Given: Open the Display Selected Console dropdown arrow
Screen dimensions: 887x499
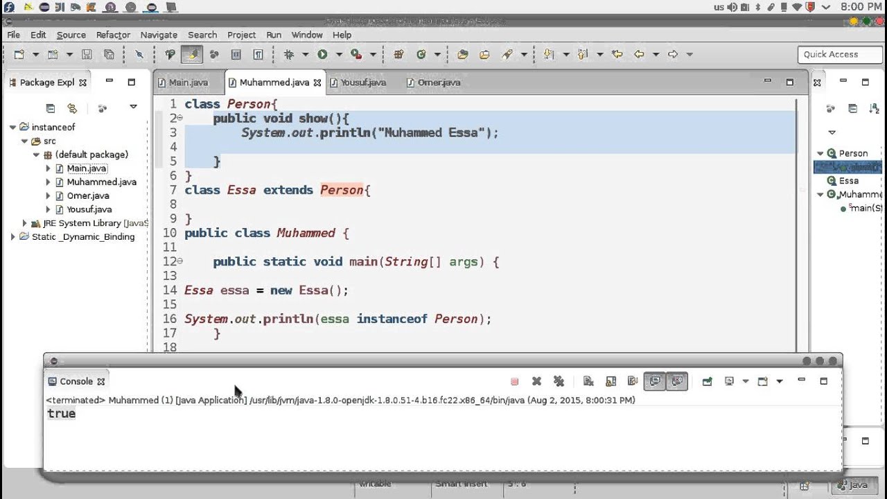Looking at the screenshot, I should pos(746,381).
